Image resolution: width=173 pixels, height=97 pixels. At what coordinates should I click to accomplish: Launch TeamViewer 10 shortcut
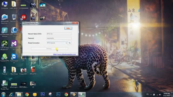14,58
